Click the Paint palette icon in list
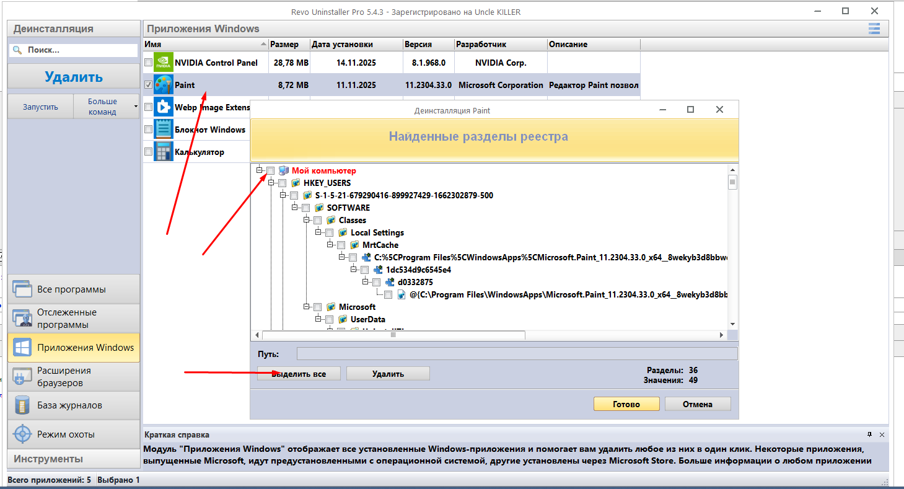 164,85
